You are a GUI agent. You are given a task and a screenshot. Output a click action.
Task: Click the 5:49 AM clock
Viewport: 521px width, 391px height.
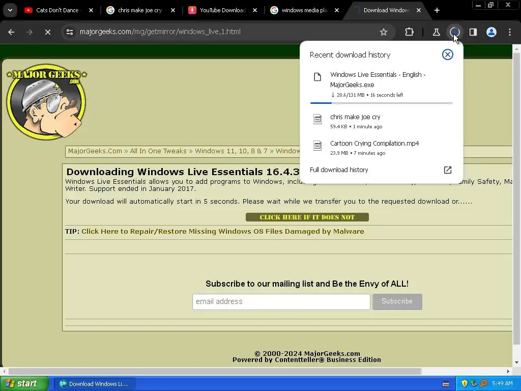(502, 384)
